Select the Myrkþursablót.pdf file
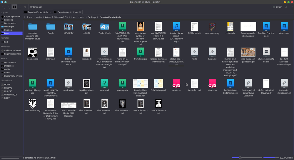The height and width of the screenshot is (160, 294). (x=87, y=83)
